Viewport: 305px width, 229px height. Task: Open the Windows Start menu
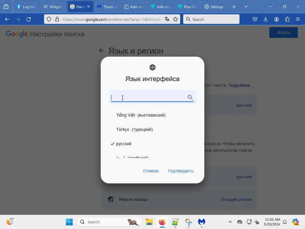[69, 222]
